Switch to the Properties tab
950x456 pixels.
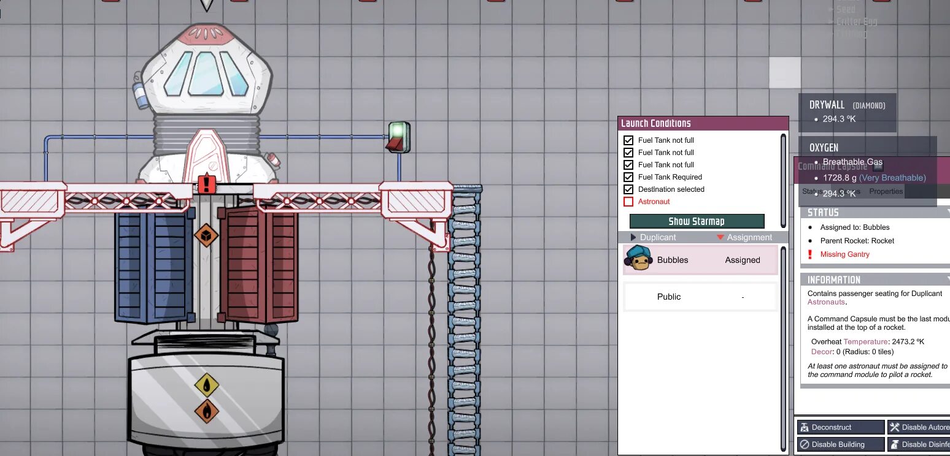pyautogui.click(x=886, y=191)
